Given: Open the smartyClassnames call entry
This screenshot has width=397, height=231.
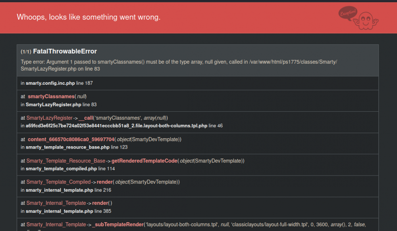Looking at the screenshot, I should coord(51,96).
